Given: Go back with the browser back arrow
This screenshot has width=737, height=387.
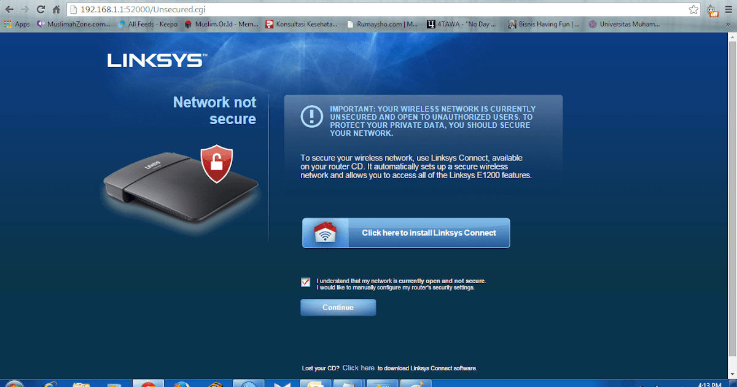Looking at the screenshot, I should click(x=9, y=9).
